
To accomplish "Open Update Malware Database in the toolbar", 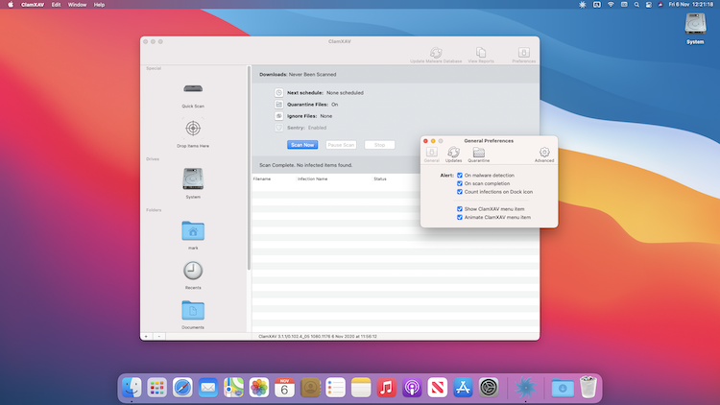I will pyautogui.click(x=436, y=55).
